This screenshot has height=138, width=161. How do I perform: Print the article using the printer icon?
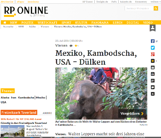(153, 74)
